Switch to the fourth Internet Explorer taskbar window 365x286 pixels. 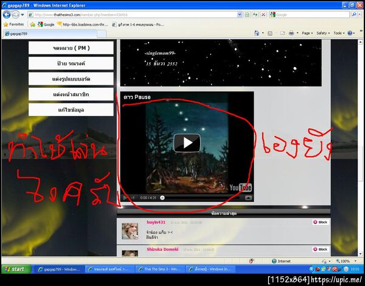210,269
